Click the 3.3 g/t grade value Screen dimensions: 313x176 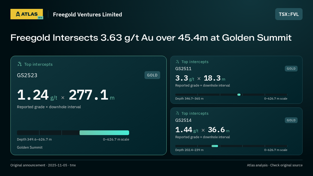[x=185, y=78]
